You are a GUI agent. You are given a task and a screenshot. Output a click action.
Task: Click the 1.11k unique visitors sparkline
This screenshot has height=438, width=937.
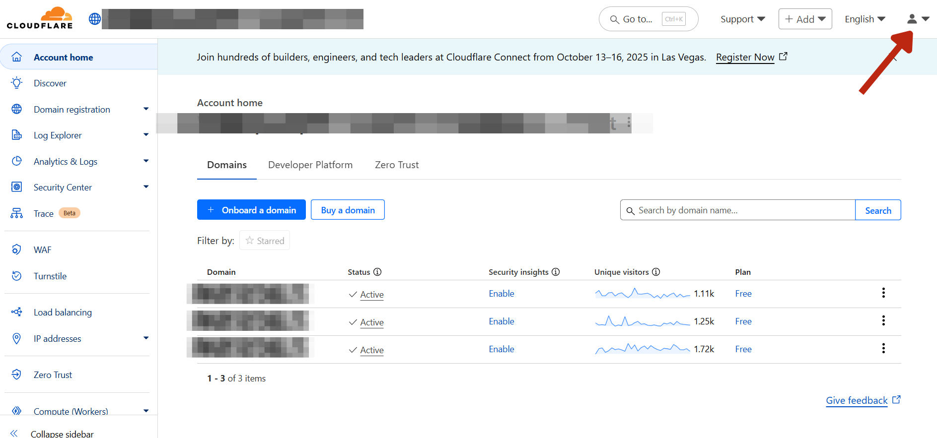[642, 294]
